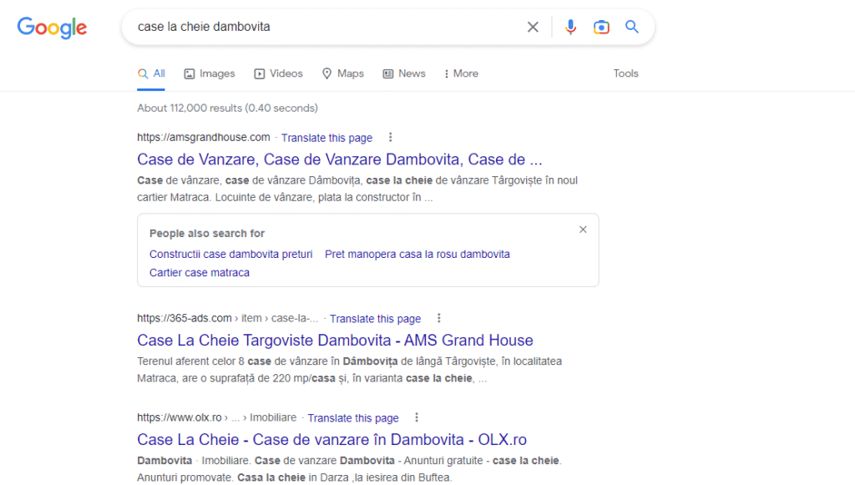
Task: Open the three-dot menu for the 365-ads.com result
Action: tap(439, 318)
